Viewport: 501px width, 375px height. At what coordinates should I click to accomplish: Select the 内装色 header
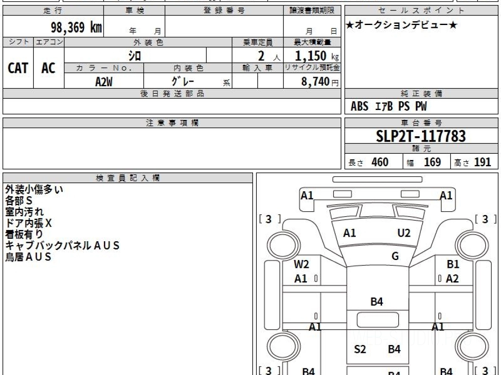tap(188, 68)
